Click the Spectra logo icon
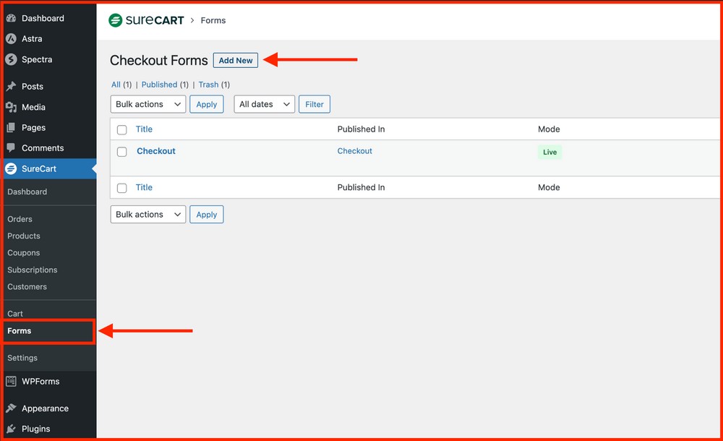Screen dimensions: 723x441 point(11,59)
